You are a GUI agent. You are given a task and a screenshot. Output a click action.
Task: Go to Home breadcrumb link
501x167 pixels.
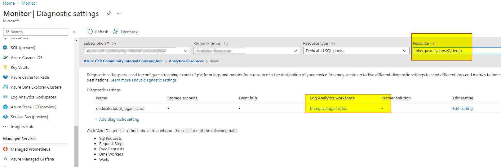(x=9, y=3)
